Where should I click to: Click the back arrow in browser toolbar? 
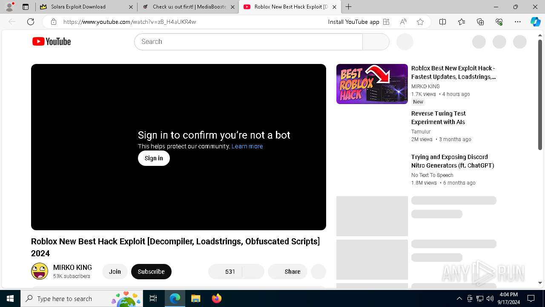click(x=12, y=22)
